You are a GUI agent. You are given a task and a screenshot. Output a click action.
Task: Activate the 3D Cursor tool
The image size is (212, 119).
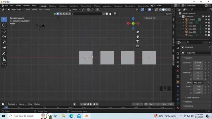(x=4, y=25)
